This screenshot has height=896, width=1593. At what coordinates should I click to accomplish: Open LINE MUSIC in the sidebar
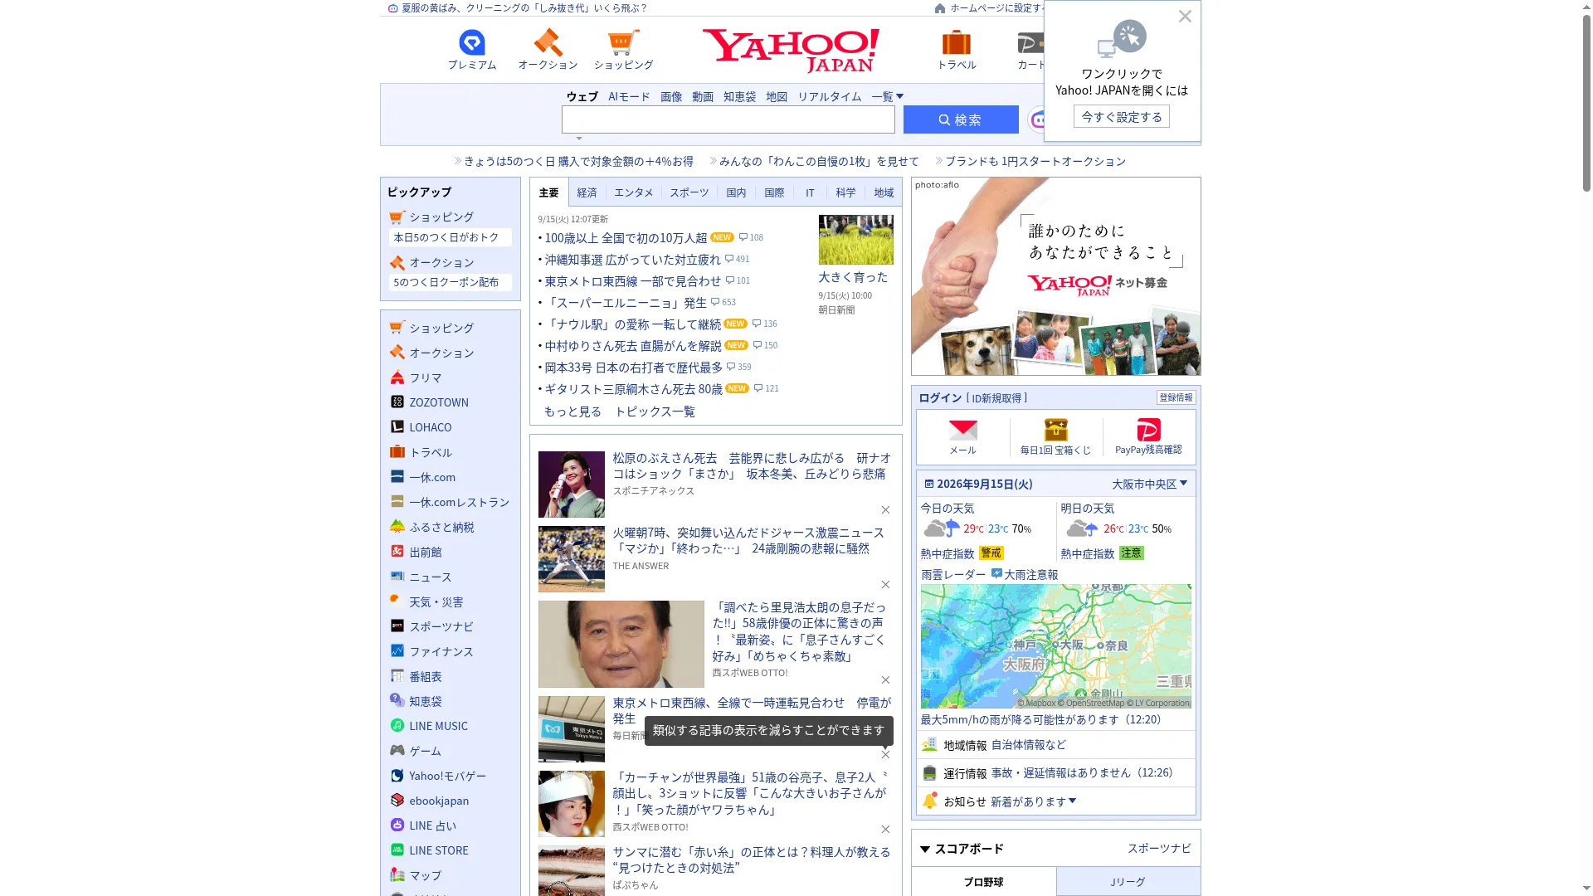point(438,726)
